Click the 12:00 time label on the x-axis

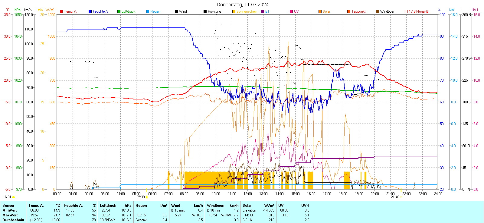coord(248,194)
